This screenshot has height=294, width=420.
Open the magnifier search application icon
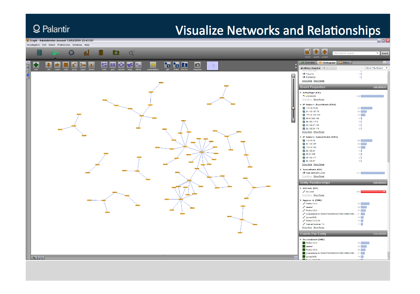point(131,53)
